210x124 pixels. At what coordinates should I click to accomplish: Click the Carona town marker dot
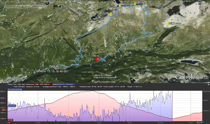click(14, 78)
